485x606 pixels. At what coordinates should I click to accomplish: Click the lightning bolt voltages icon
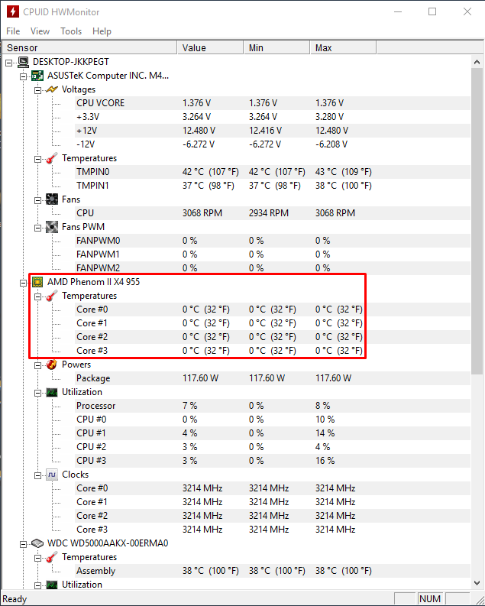point(52,89)
